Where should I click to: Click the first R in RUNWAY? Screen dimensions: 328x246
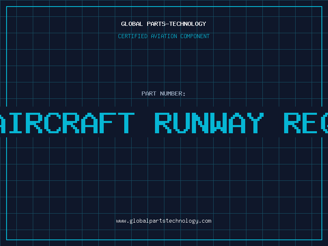pos(162,123)
